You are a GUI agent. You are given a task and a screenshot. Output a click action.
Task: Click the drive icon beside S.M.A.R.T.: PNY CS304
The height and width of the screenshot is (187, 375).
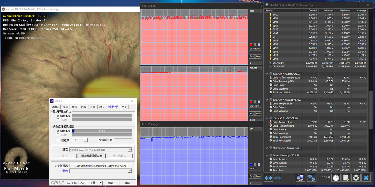click(270, 118)
